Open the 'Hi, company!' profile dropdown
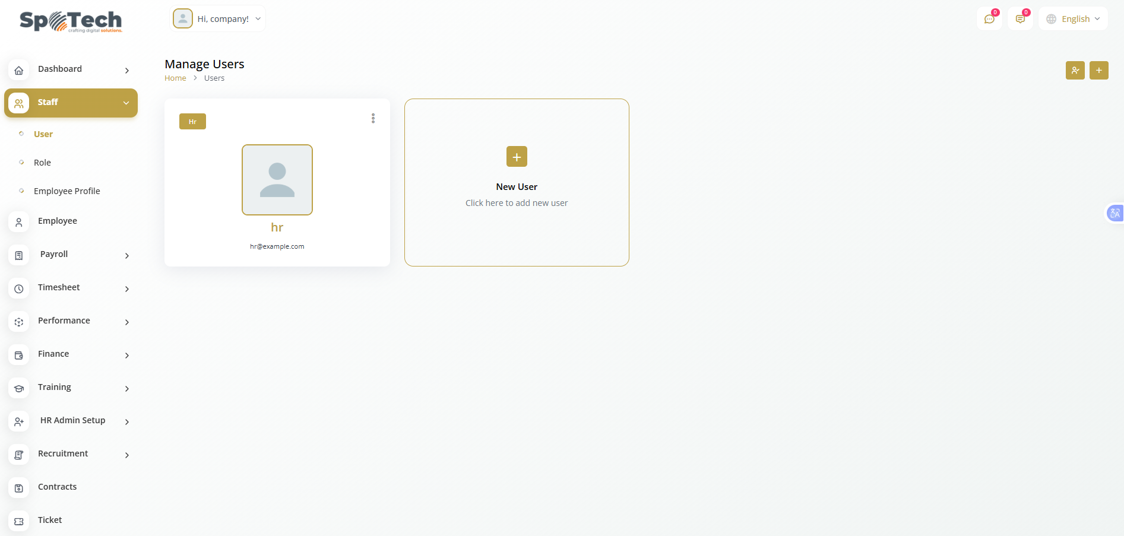This screenshot has height=536, width=1124. [x=218, y=19]
